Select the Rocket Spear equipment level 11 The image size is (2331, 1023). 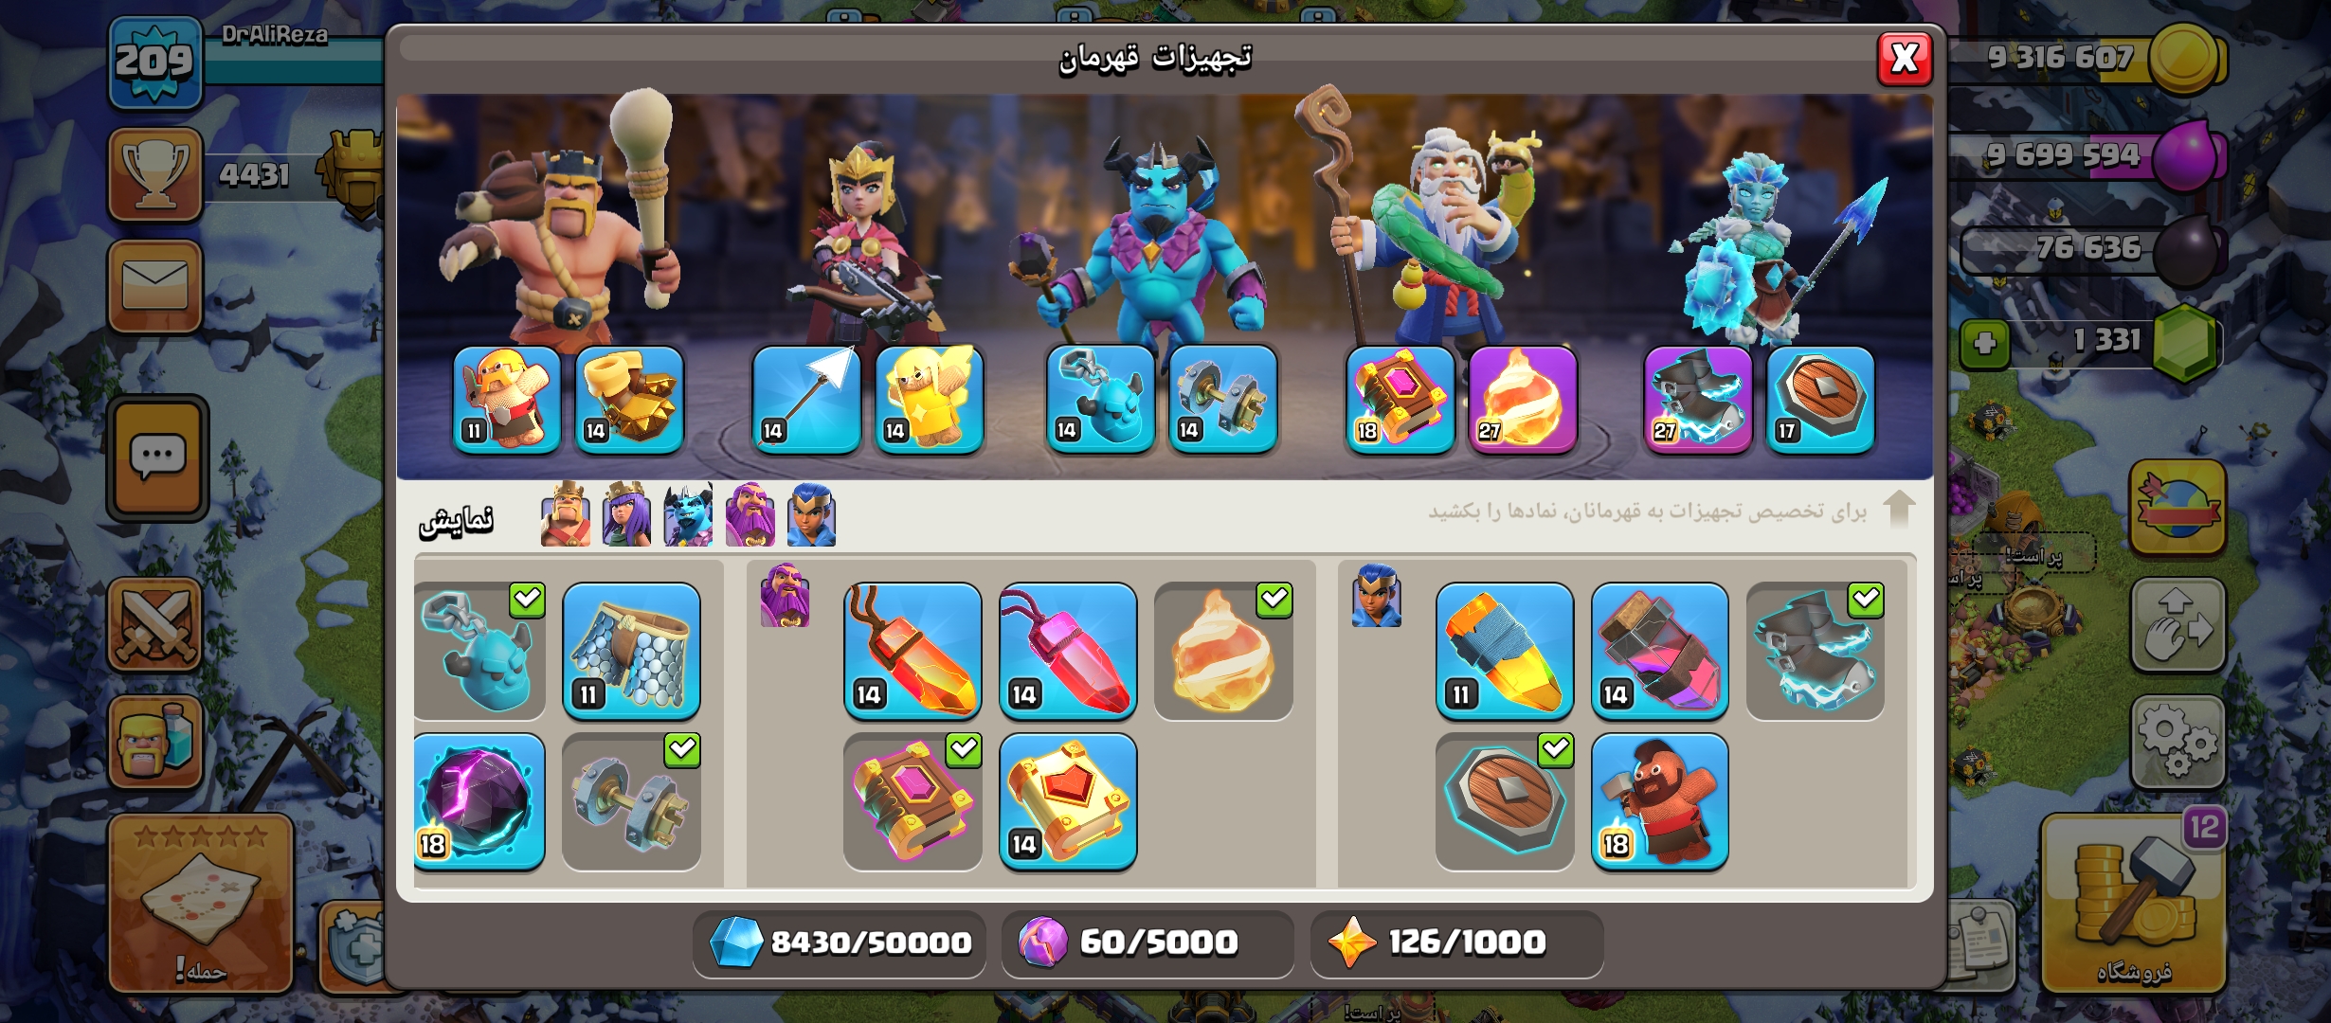click(x=1505, y=652)
